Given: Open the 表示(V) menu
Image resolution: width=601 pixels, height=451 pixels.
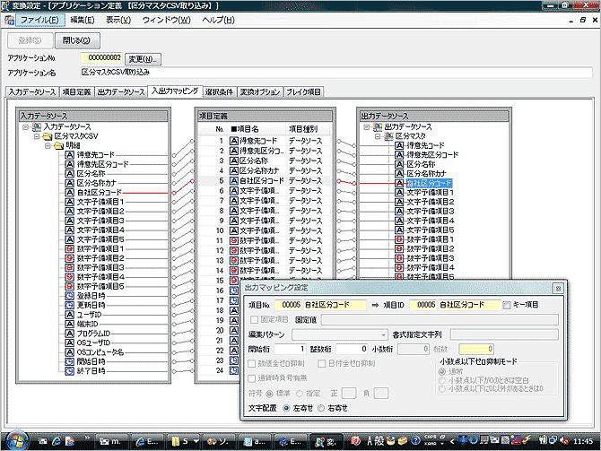Looking at the screenshot, I should 118,20.
